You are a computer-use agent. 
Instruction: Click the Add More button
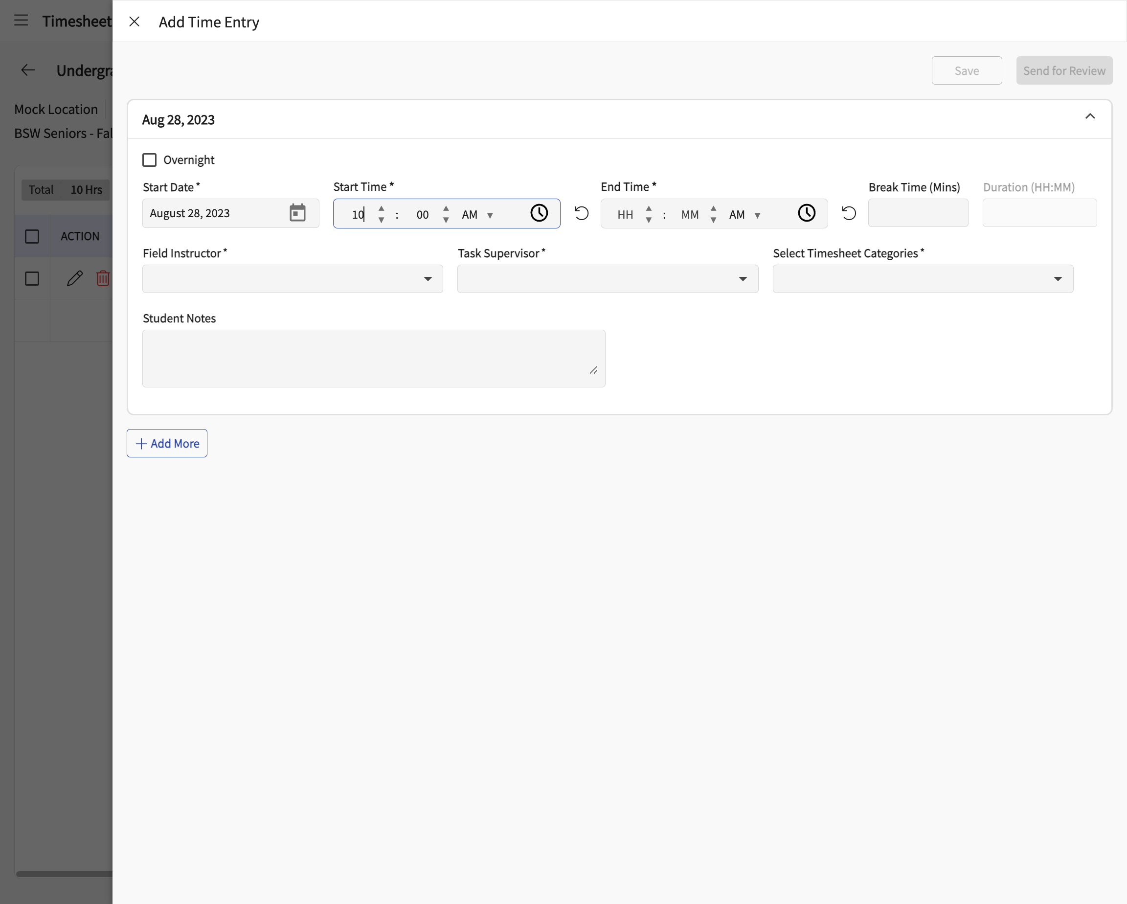(x=167, y=443)
